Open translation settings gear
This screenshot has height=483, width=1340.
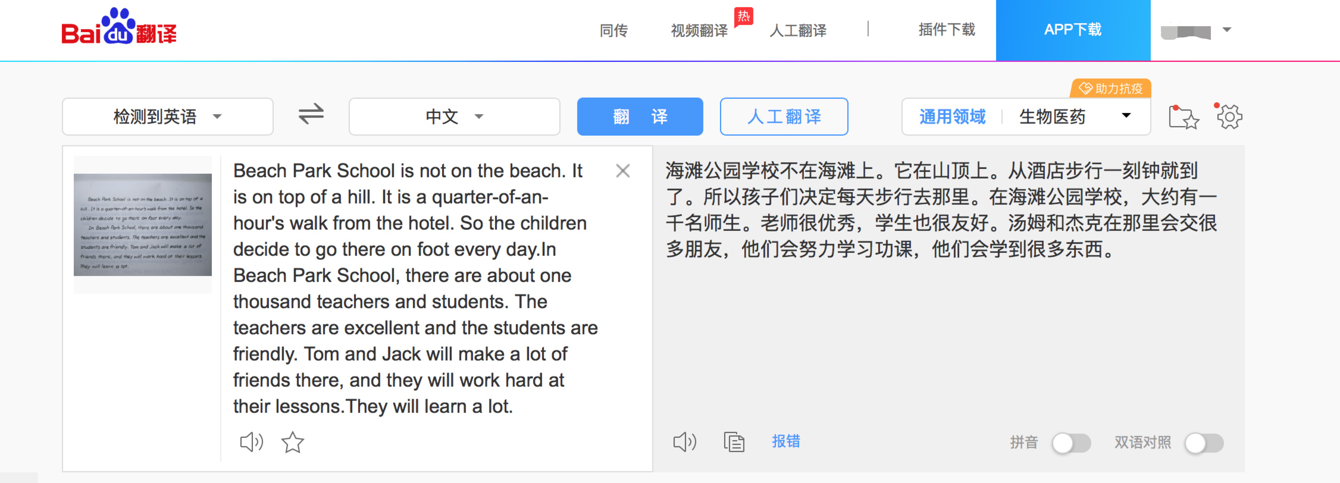(x=1229, y=117)
